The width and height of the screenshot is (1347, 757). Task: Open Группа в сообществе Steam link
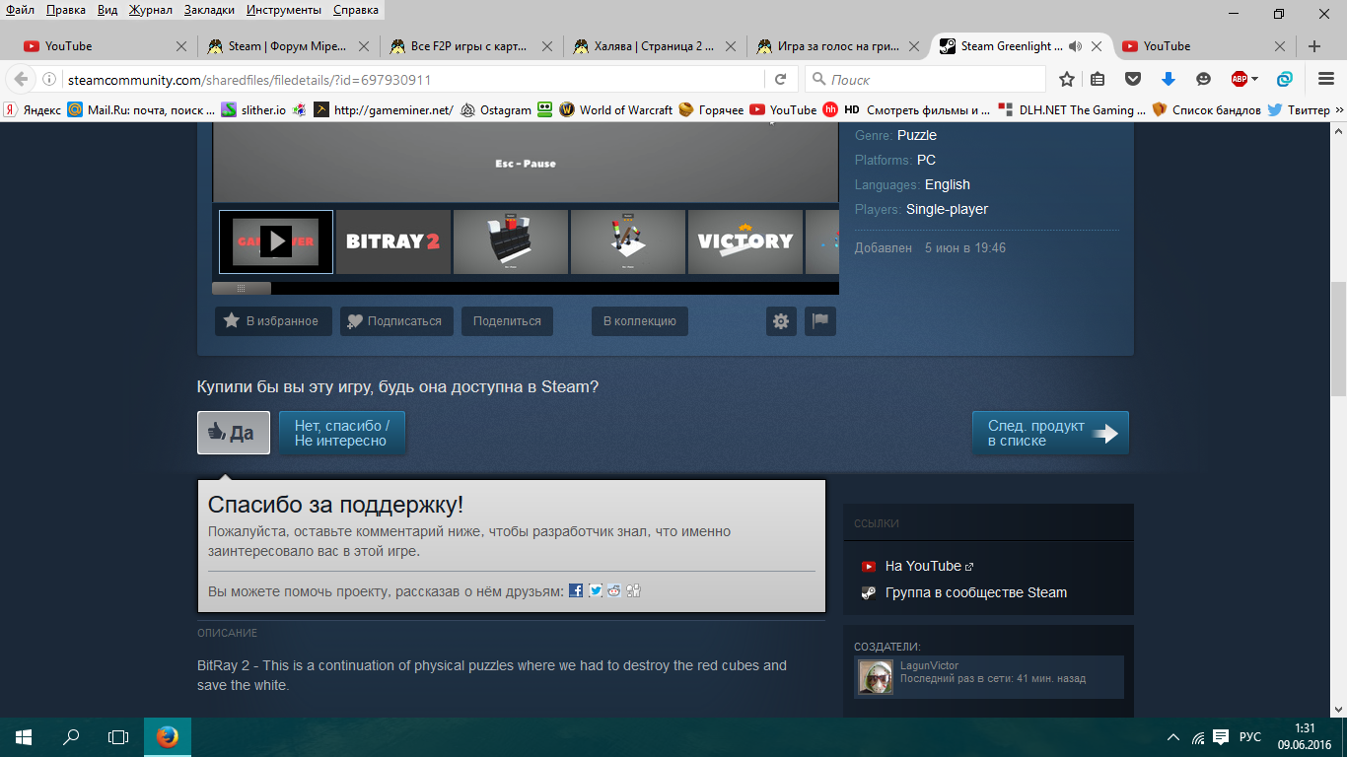click(x=976, y=592)
